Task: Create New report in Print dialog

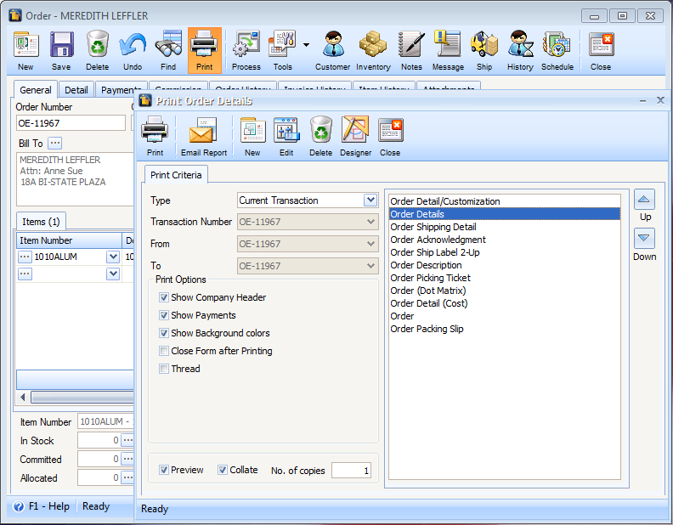Action: 252,136
